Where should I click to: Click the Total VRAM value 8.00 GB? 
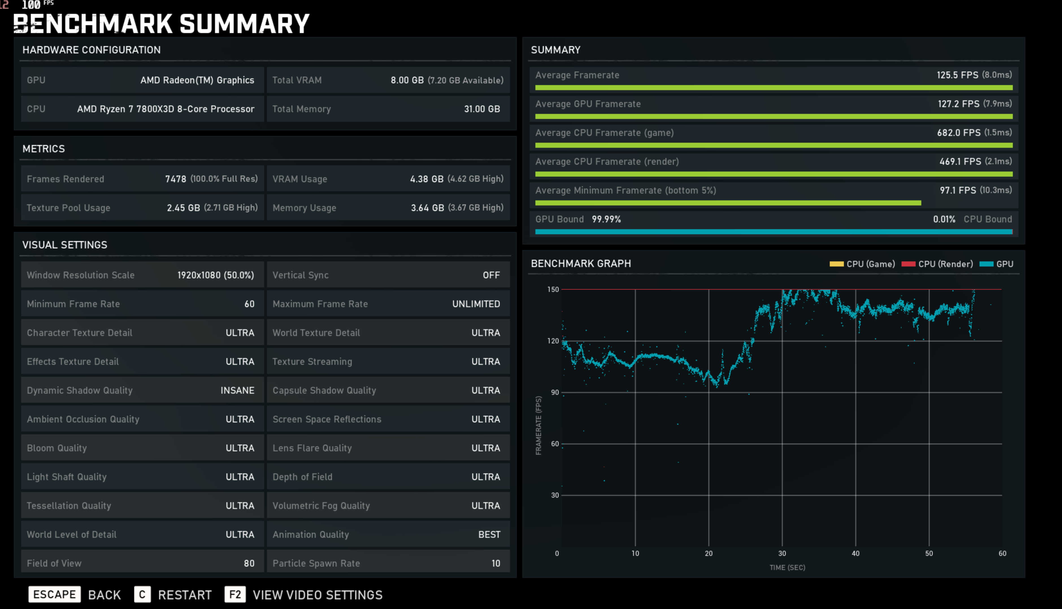click(x=407, y=80)
